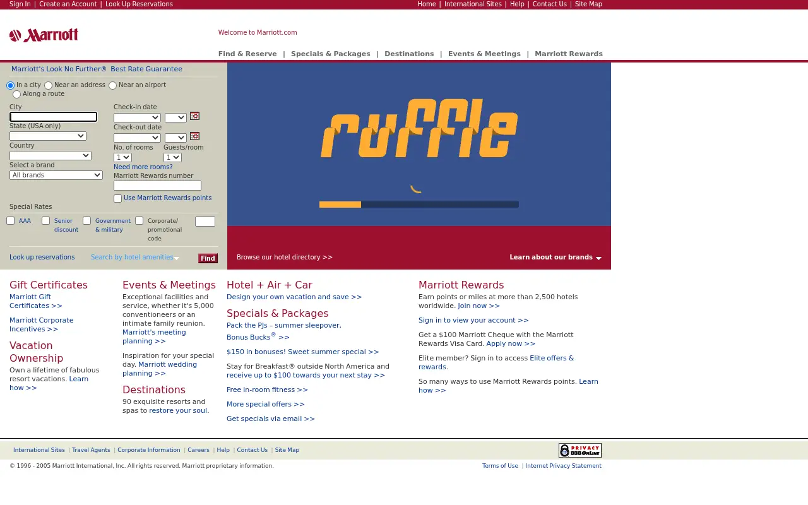
Task: Select the Along a route option
Action: [17, 94]
